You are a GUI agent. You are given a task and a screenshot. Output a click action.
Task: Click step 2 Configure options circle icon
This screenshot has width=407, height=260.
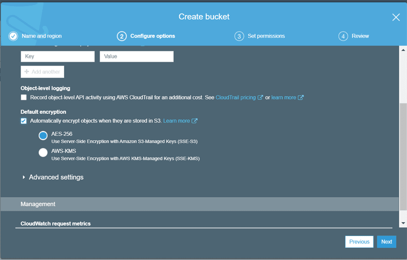122,36
